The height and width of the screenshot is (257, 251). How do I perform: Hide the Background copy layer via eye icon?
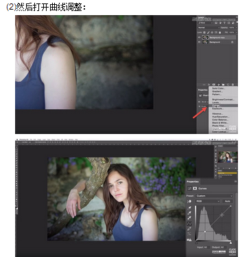(x=199, y=37)
